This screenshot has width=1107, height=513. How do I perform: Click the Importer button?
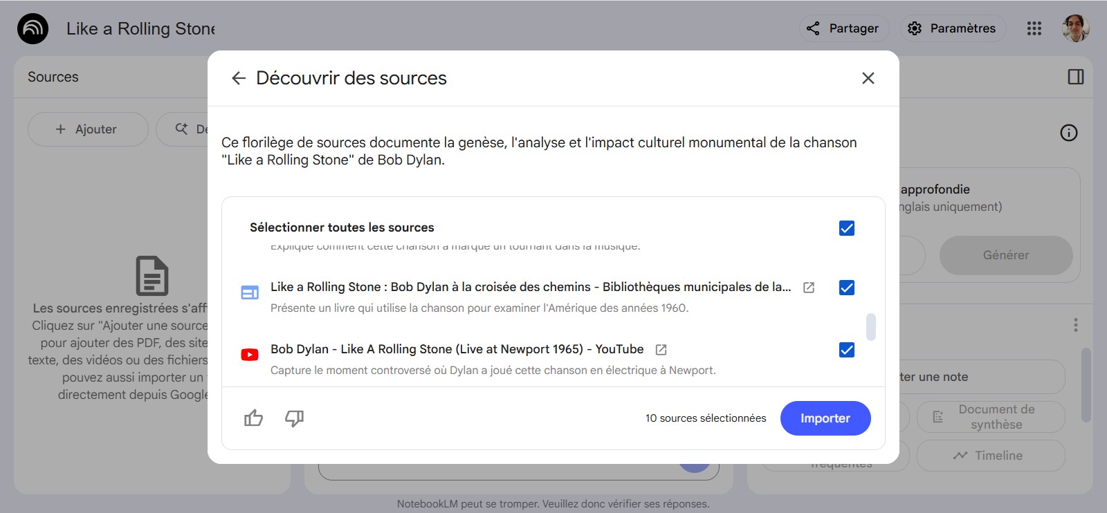[825, 418]
